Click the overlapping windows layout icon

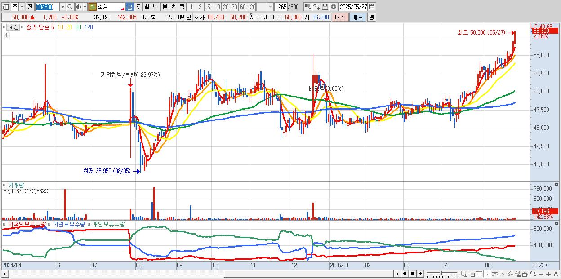click(472, 274)
